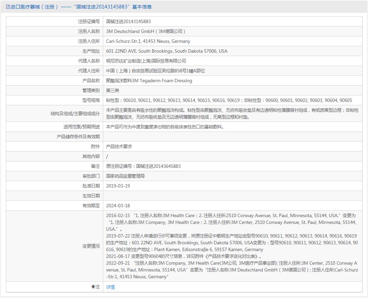Select the 生效日期 row label

coord(91,196)
